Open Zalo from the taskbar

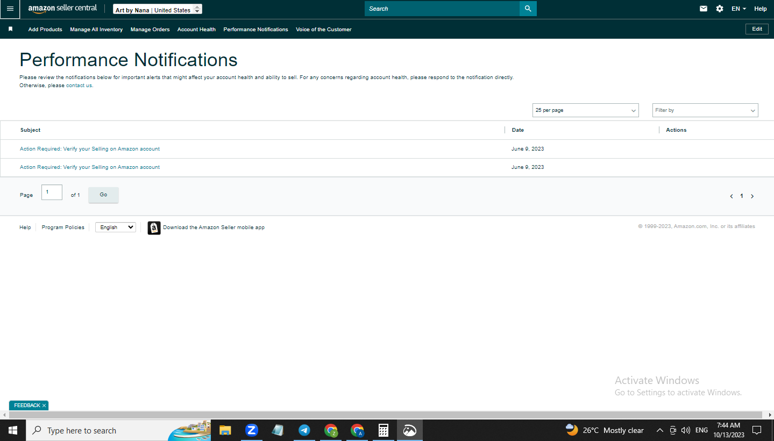tap(251, 430)
